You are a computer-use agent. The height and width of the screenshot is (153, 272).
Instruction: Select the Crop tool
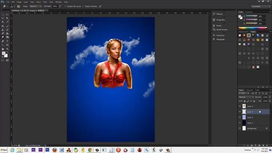click(x=3, y=22)
